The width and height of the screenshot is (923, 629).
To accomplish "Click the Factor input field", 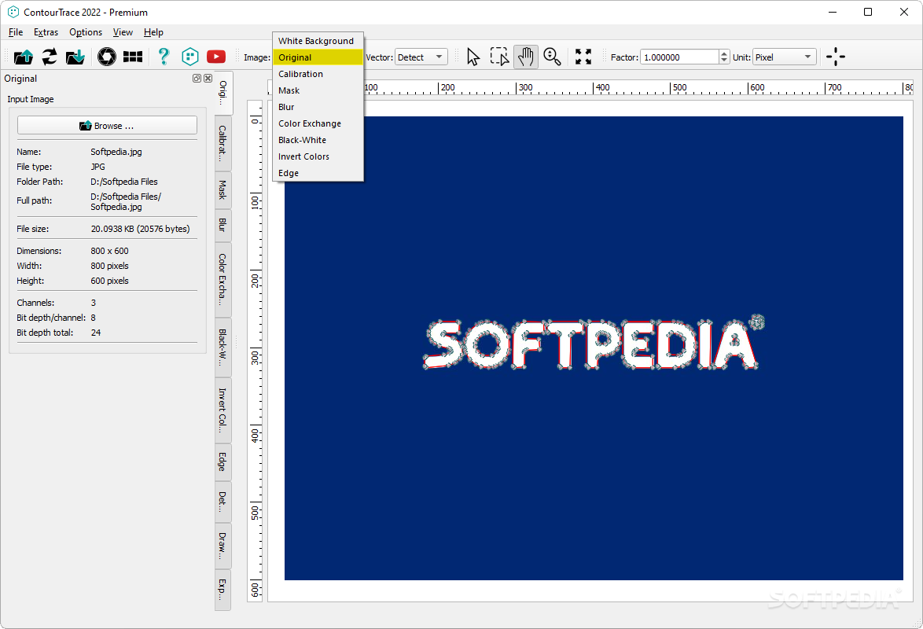I will tap(679, 57).
